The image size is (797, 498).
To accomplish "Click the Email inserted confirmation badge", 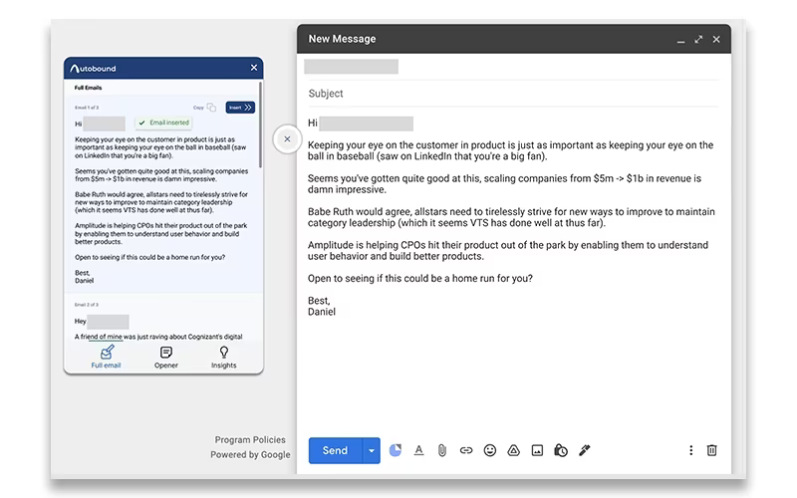I will point(163,123).
